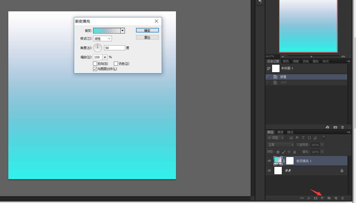Click the new fill or adjustment layer icon
This screenshot has height=203, width=356.
tap(322, 198)
